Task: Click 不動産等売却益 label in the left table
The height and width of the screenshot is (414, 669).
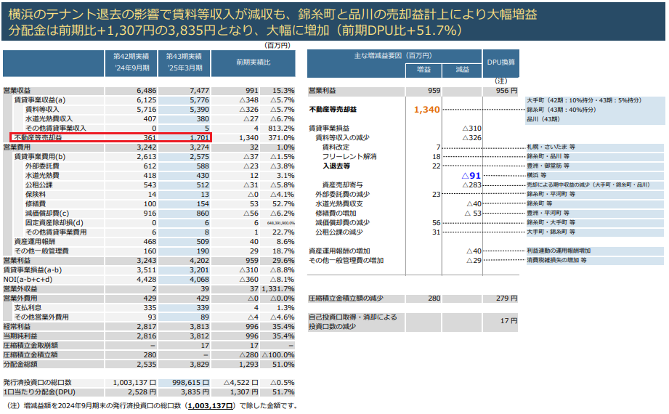Action: coord(38,137)
